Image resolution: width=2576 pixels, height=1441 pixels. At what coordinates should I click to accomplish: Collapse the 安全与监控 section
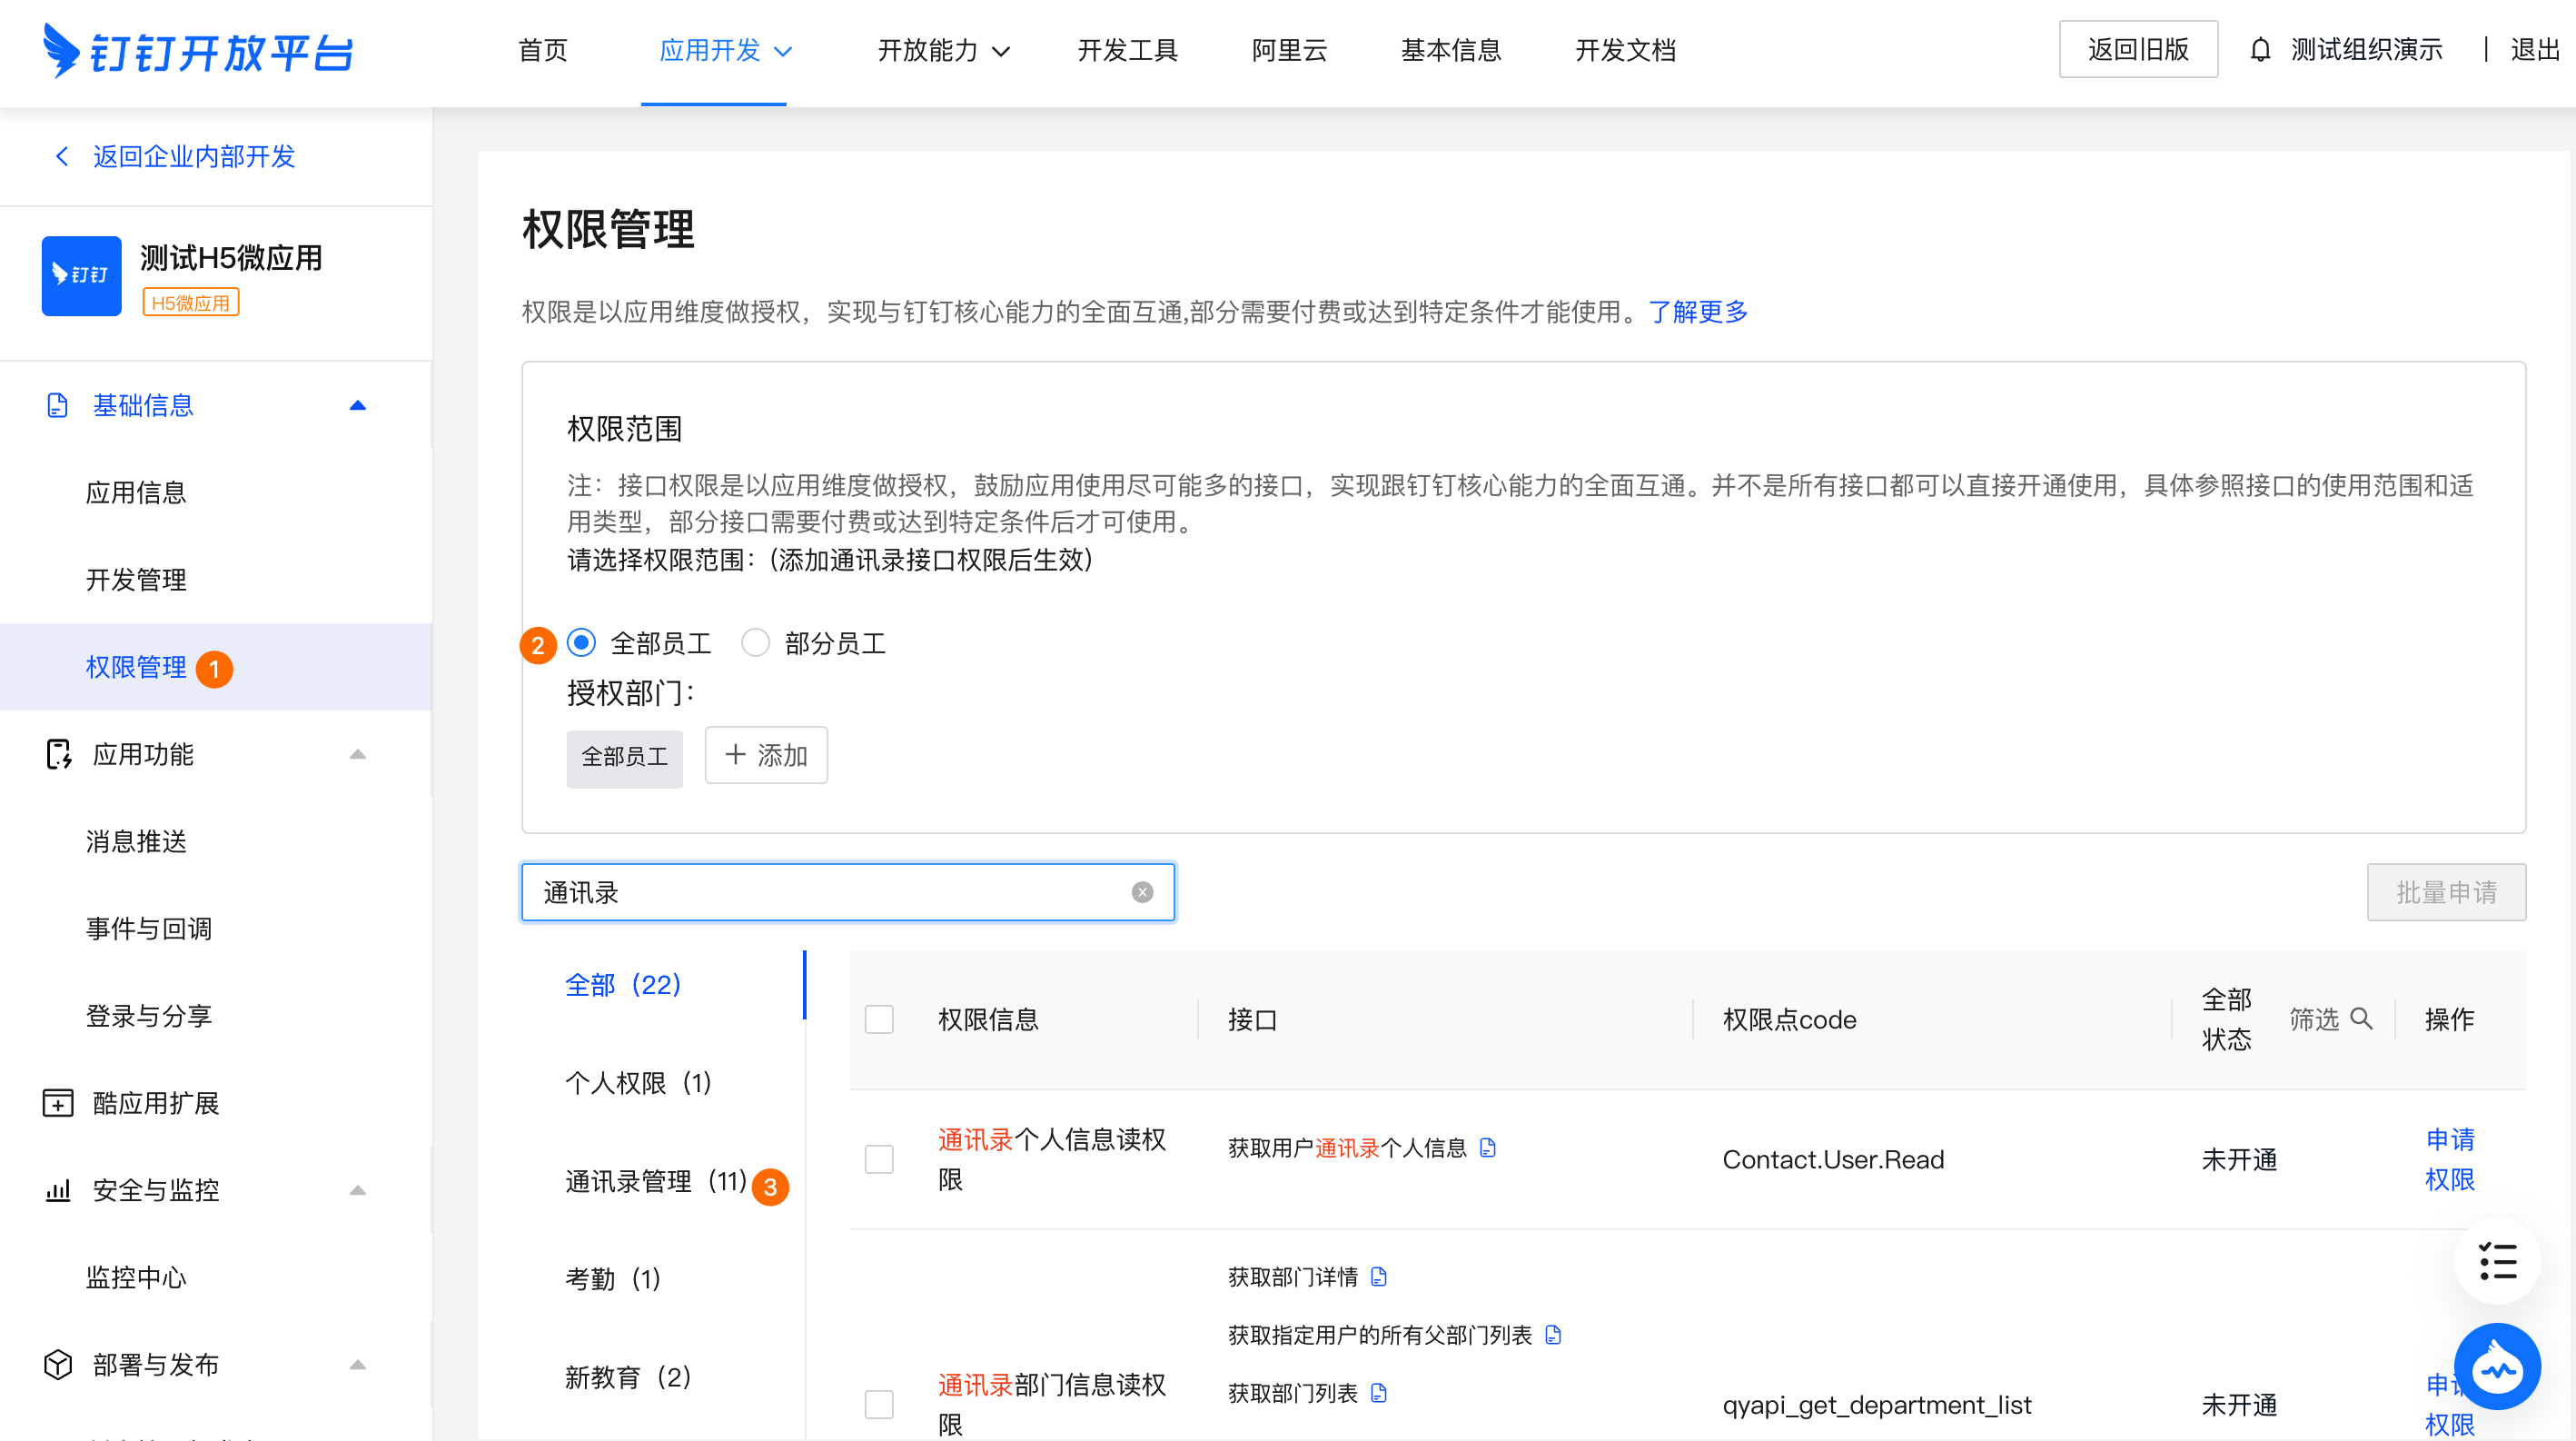[x=357, y=1190]
